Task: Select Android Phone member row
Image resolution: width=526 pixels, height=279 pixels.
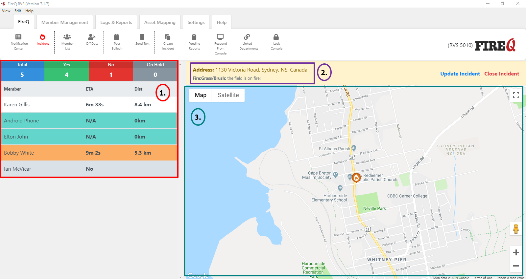Action: [89, 120]
